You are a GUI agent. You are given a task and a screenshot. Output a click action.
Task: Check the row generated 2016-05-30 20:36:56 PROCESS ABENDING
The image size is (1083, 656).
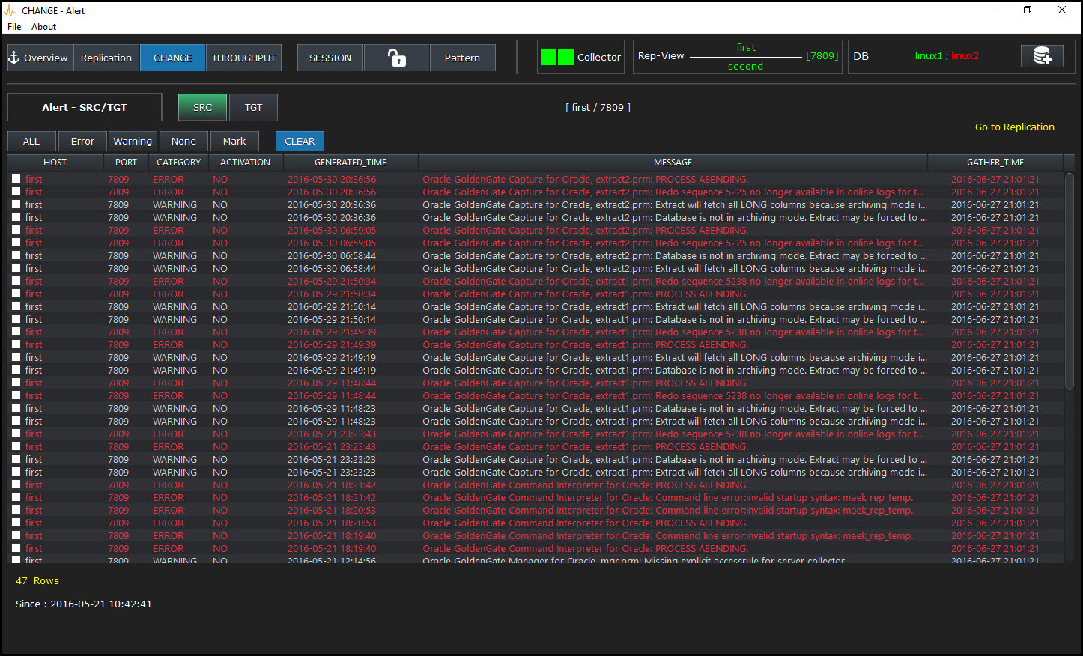(x=16, y=179)
